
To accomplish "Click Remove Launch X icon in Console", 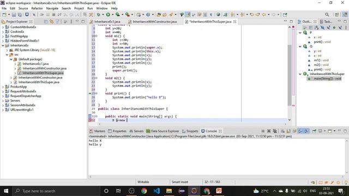I will [269, 131].
